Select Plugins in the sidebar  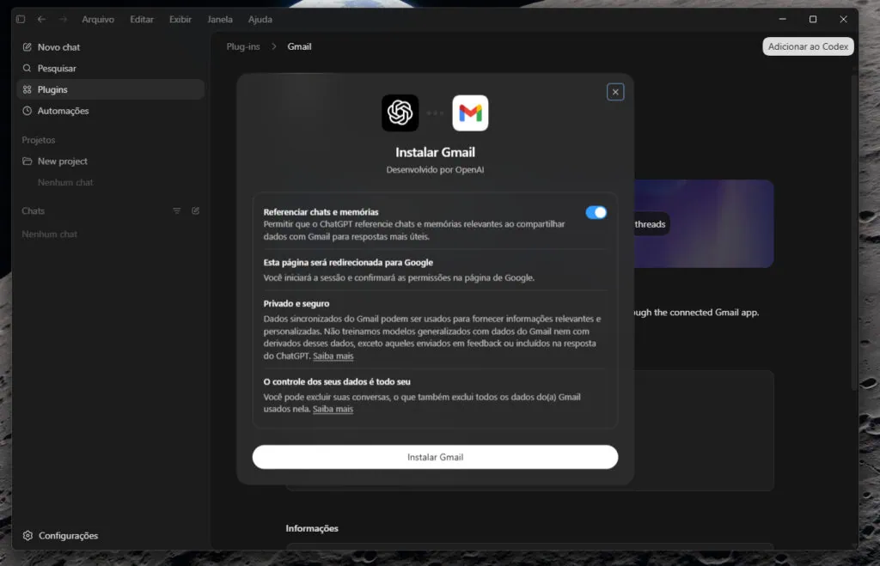point(111,89)
